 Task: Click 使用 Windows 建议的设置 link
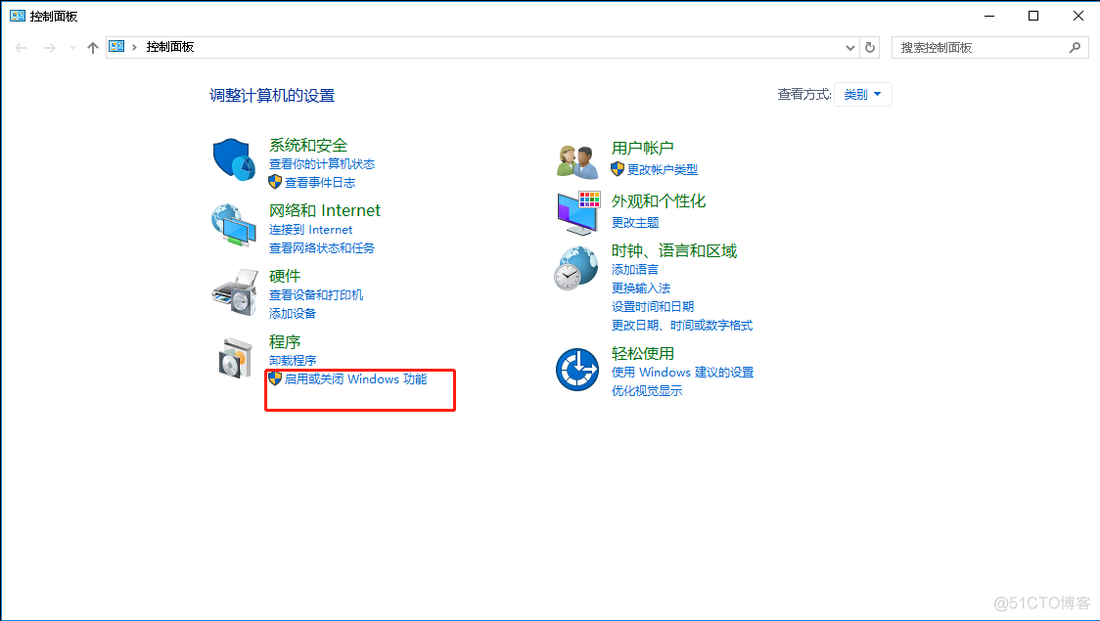point(682,373)
